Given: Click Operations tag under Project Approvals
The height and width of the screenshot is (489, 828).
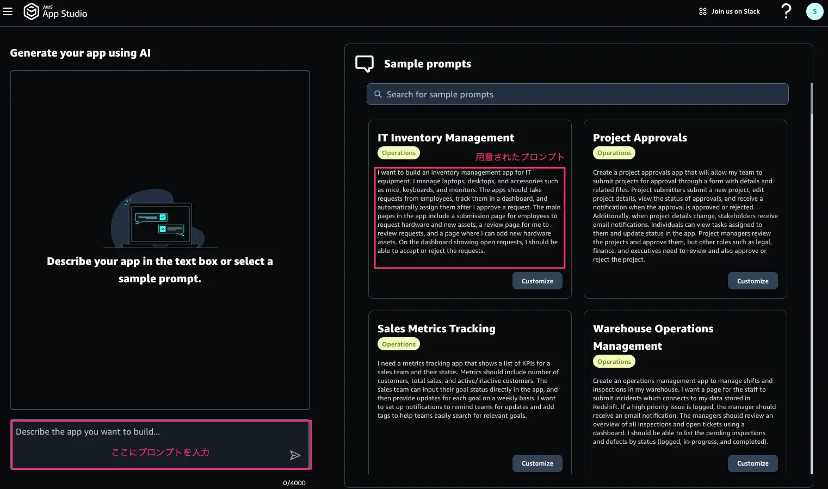Looking at the screenshot, I should [x=614, y=153].
